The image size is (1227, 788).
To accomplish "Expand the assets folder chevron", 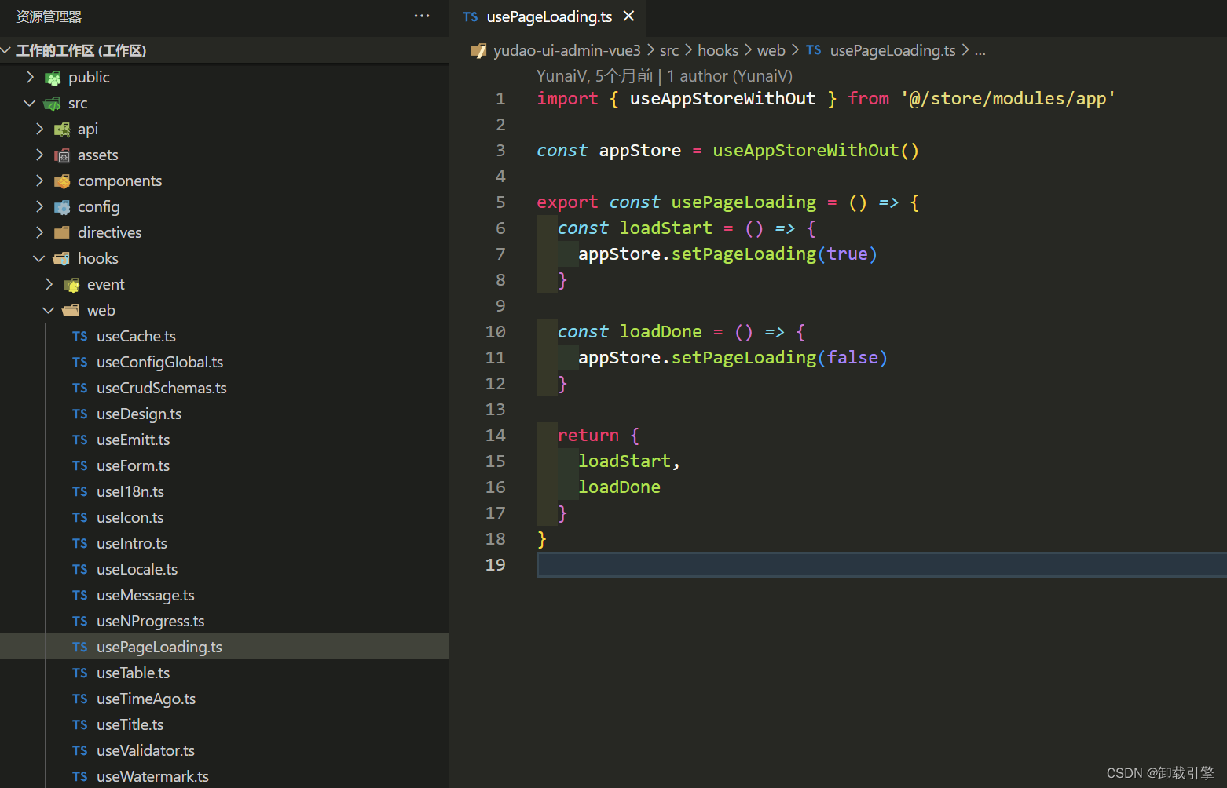I will (x=39, y=155).
